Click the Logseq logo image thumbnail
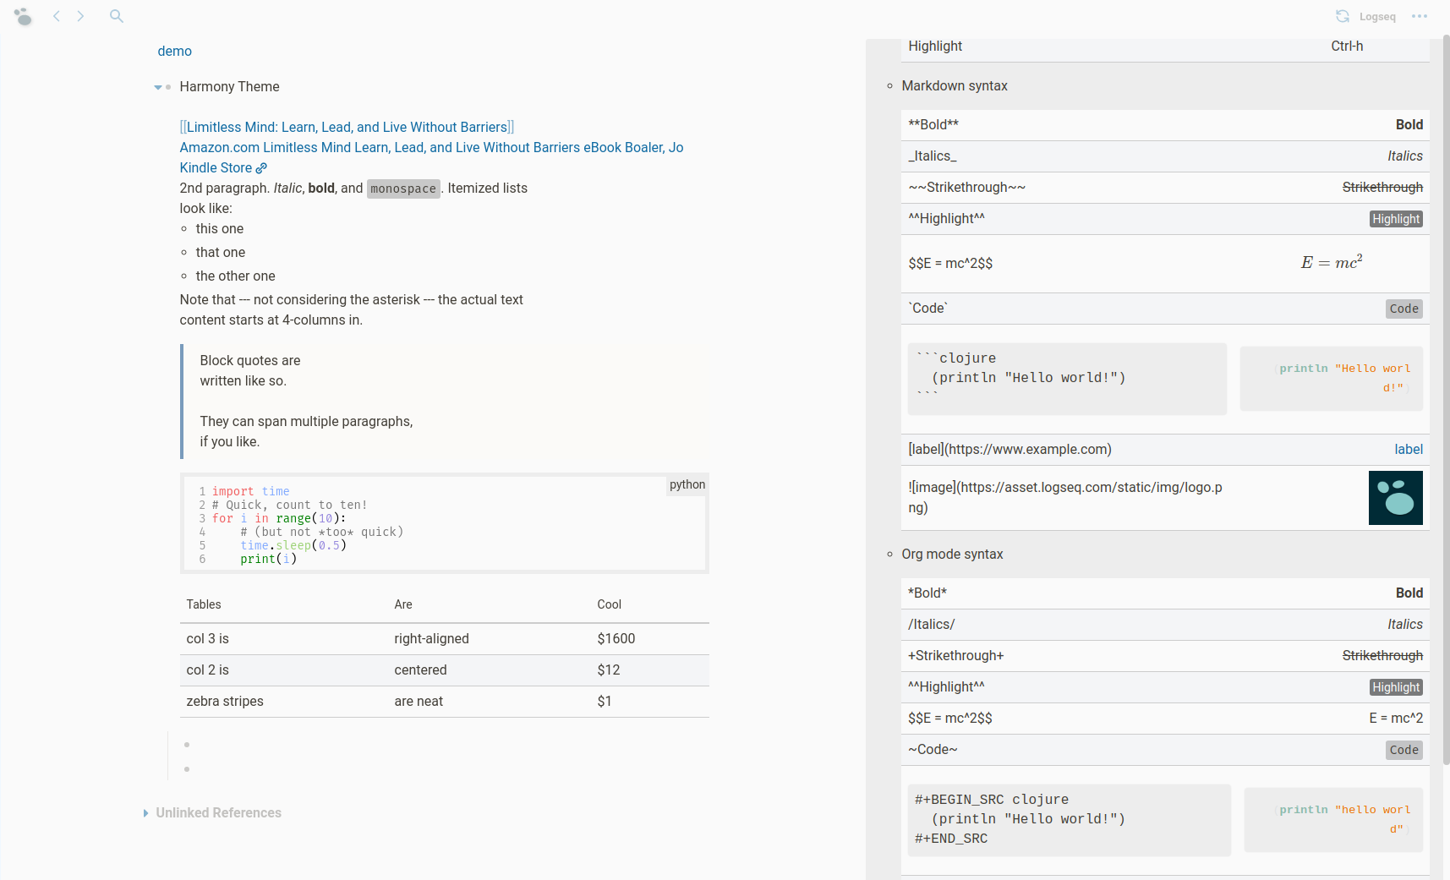1450x880 pixels. click(1396, 498)
